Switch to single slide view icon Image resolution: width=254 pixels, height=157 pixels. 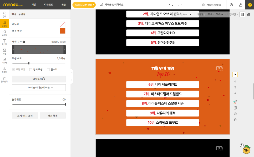tap(242, 14)
